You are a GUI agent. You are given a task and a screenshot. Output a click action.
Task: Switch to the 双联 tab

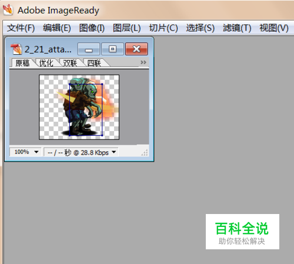pos(70,63)
